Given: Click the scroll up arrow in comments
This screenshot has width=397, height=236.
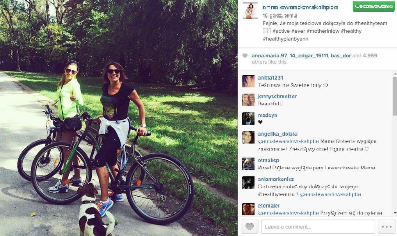Looking at the screenshot, I should click(x=395, y=74).
